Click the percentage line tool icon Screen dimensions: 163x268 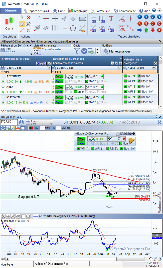click(x=122, y=19)
